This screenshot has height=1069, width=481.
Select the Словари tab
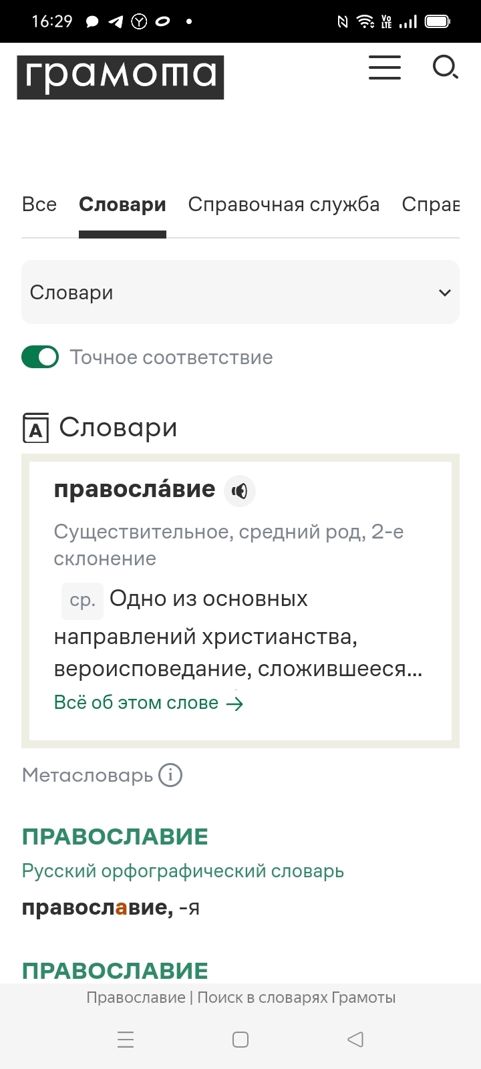[122, 204]
